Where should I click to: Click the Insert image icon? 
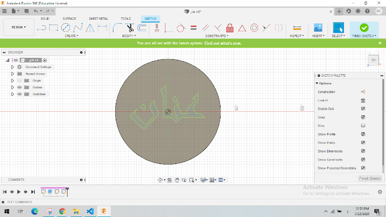coord(318,28)
